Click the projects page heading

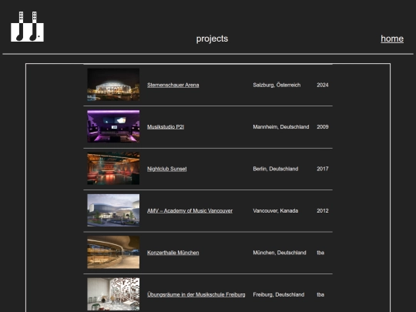click(212, 39)
